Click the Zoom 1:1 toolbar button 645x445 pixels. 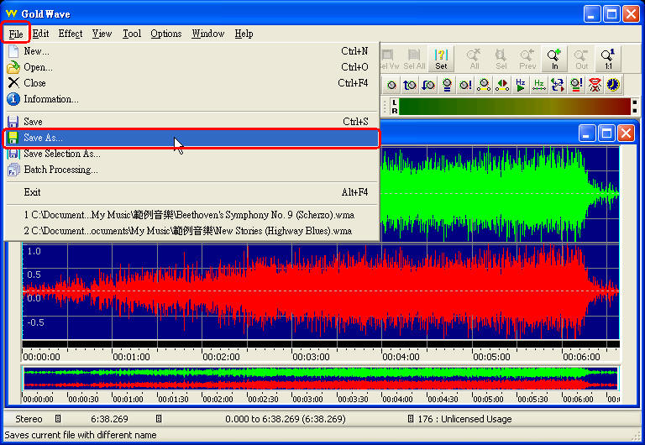608,58
